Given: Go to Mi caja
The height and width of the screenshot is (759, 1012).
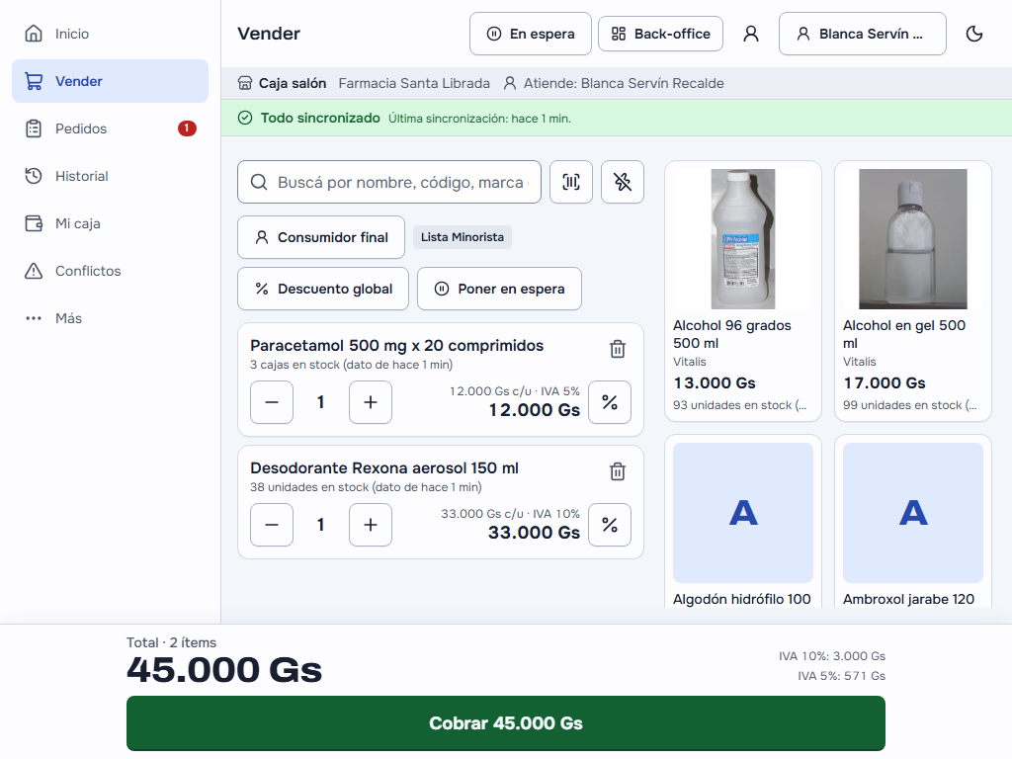Looking at the screenshot, I should (x=110, y=223).
